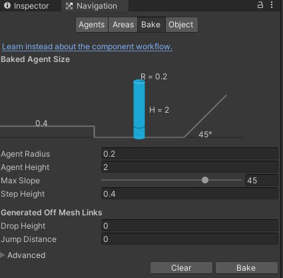This screenshot has height=278, width=283.
Task: Open the Object section
Action: pyautogui.click(x=181, y=25)
